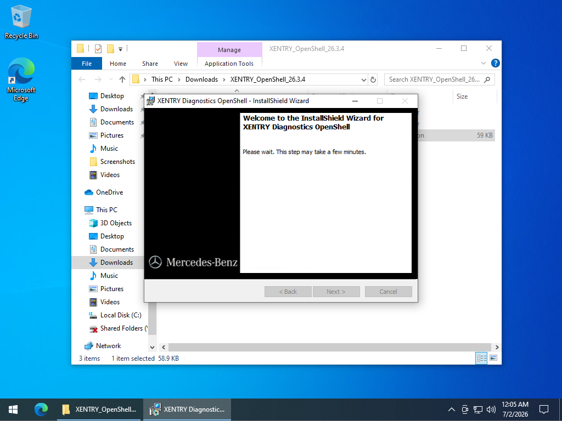Click This PC in the address breadcrumb

(x=162, y=79)
